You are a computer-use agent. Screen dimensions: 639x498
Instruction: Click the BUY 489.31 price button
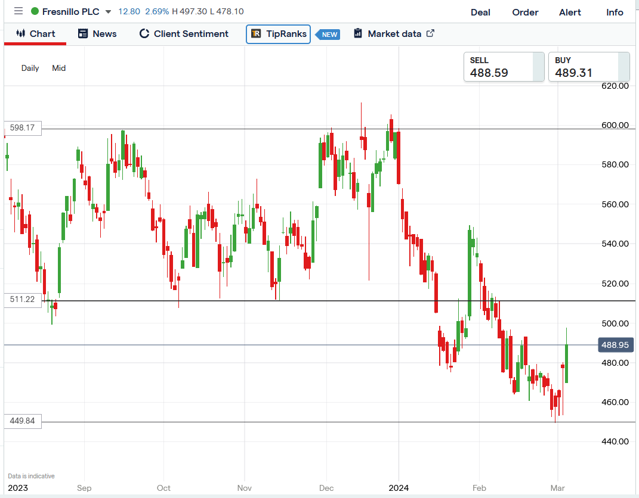click(x=589, y=67)
